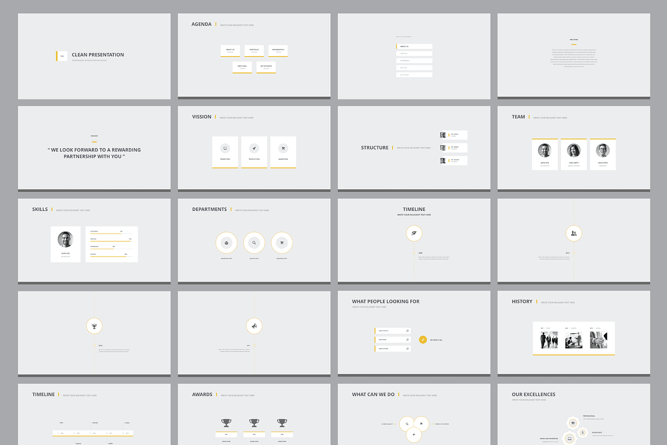This screenshot has height=445, width=667.
Task: Click the About Us agenda card
Action: pyautogui.click(x=230, y=51)
